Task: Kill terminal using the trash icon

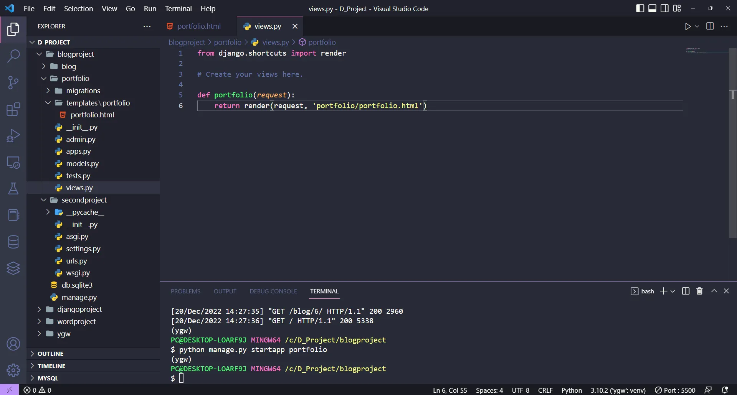Action: [699, 291]
